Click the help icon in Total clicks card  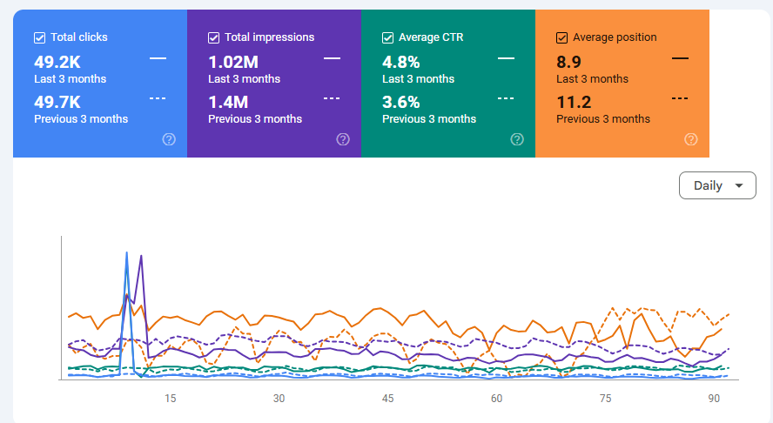coord(169,139)
